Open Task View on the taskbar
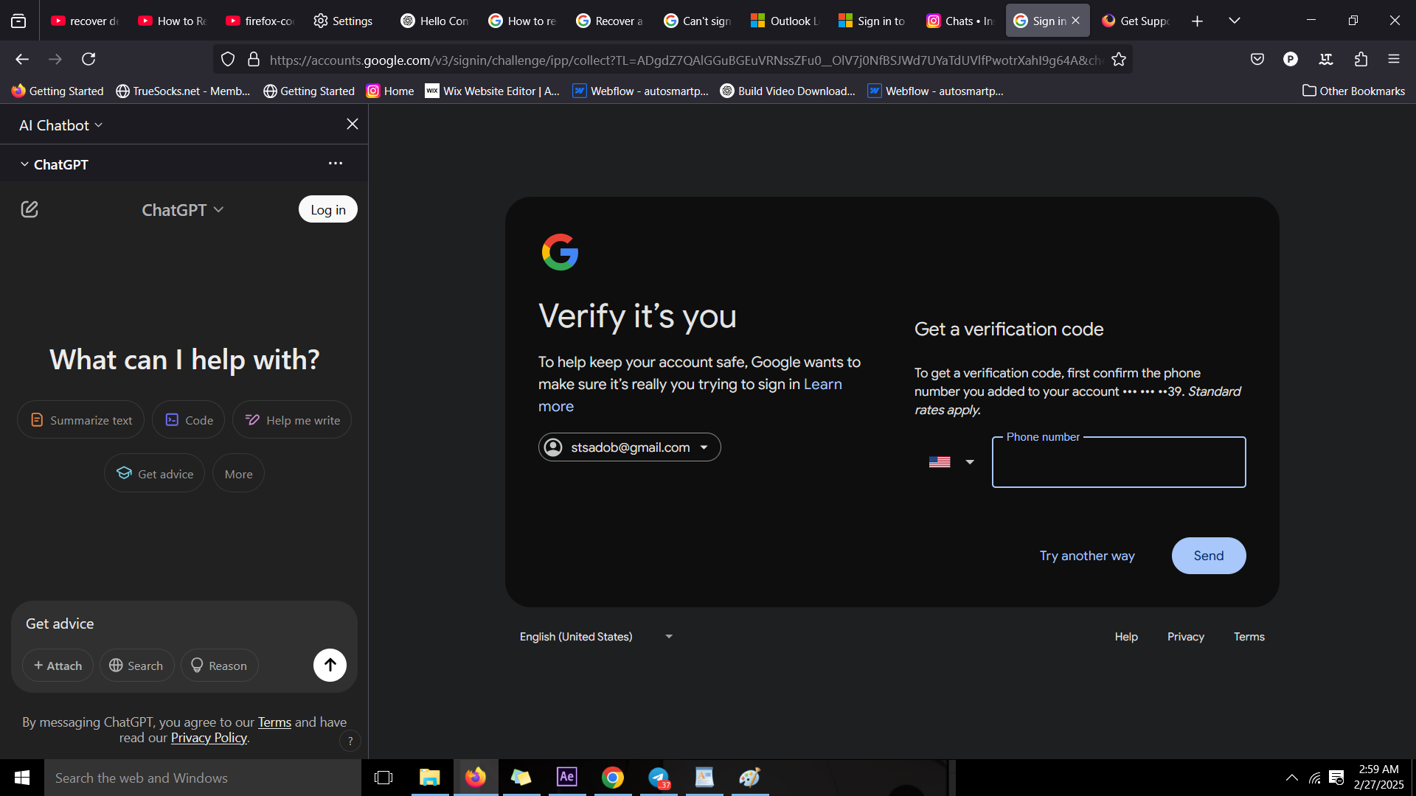The image size is (1416, 796). coord(383,778)
